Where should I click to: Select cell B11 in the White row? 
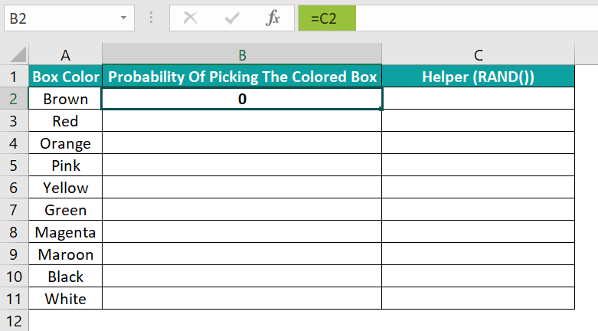pyautogui.click(x=242, y=298)
